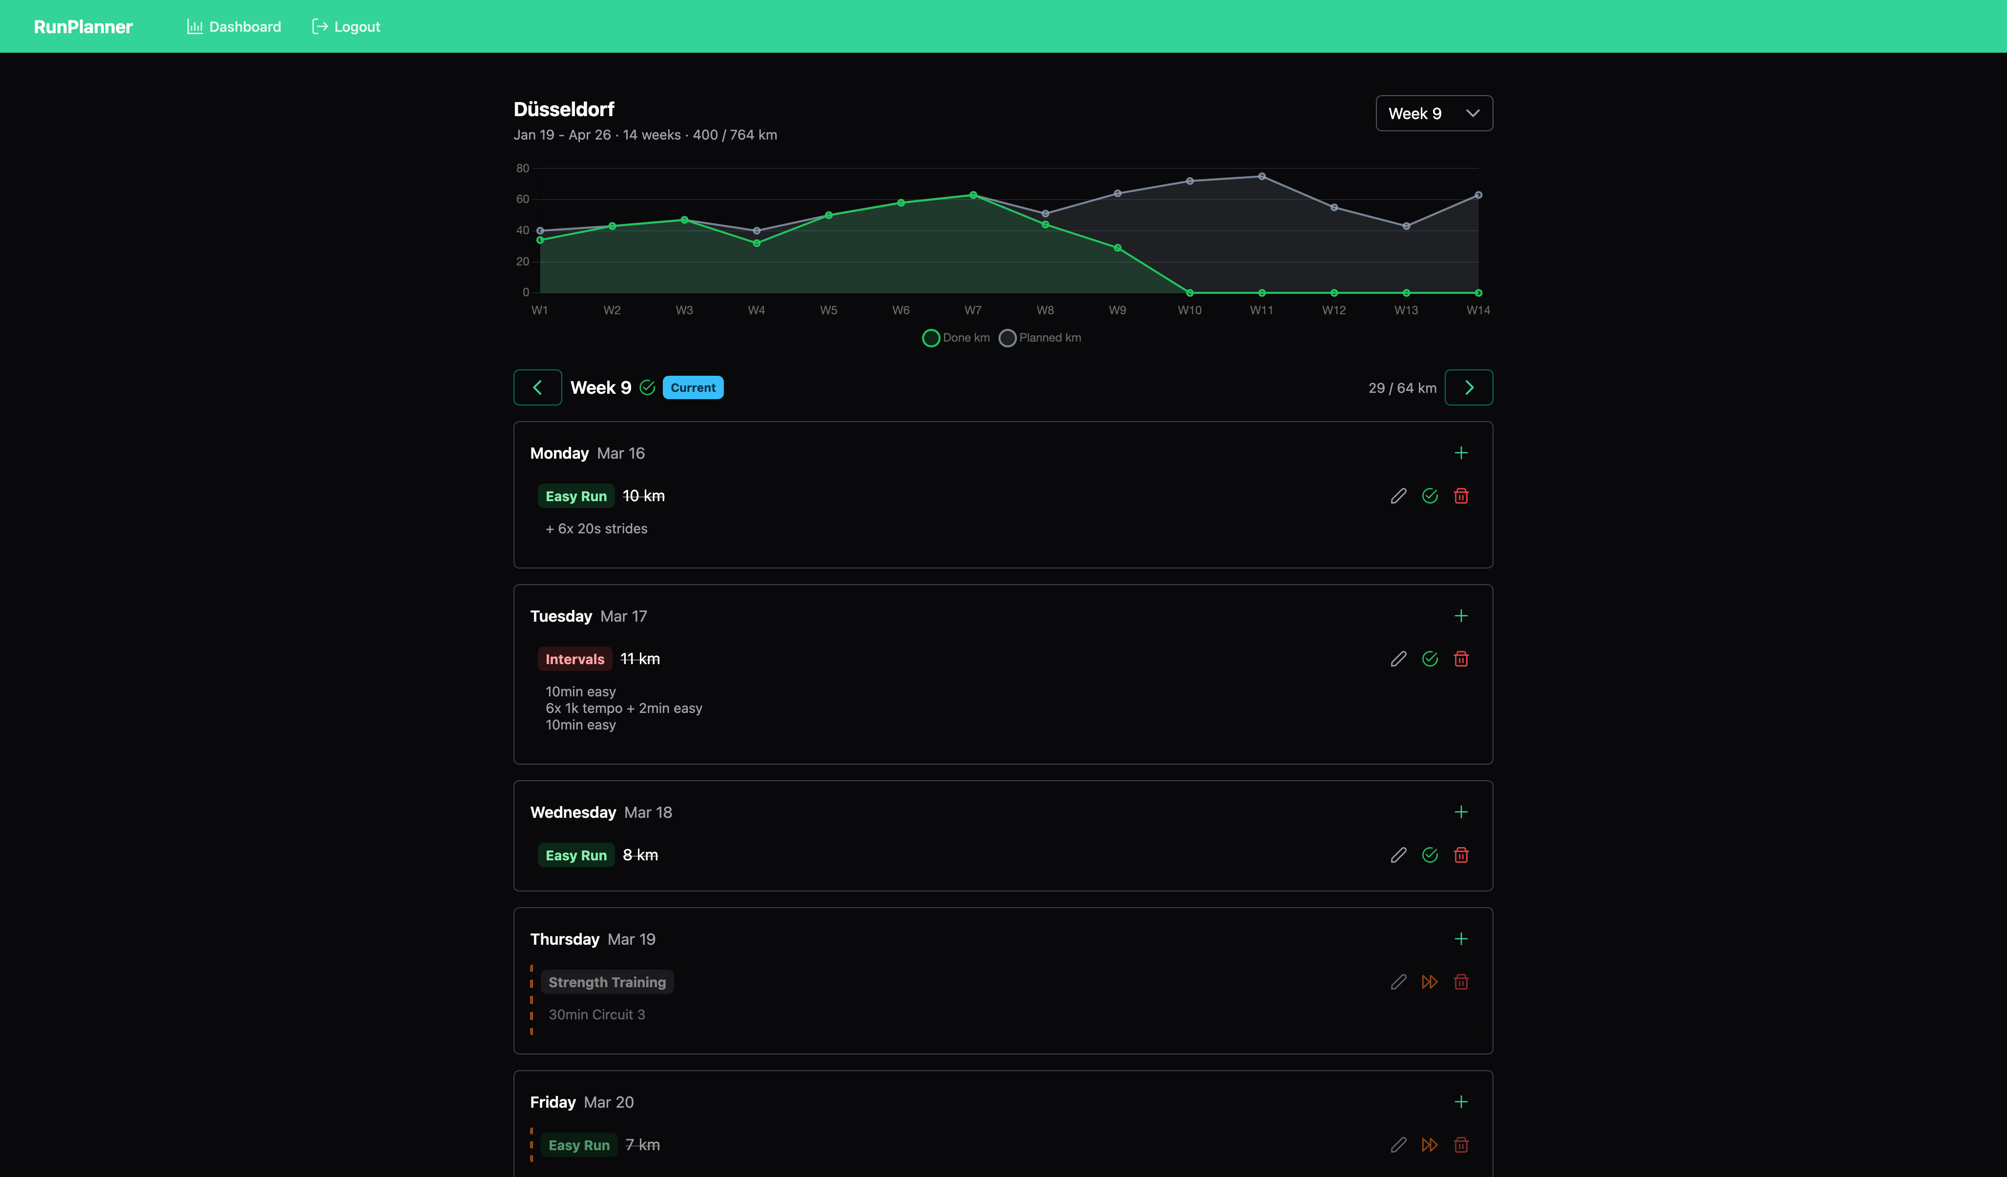
Task: Advance to the next week with the right arrow
Action: coord(1469,387)
